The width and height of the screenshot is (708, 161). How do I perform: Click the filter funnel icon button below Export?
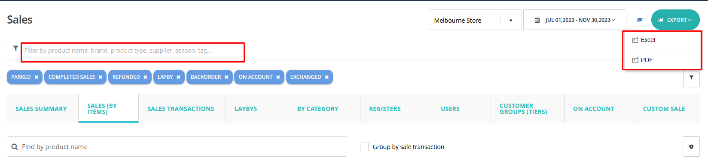click(691, 78)
